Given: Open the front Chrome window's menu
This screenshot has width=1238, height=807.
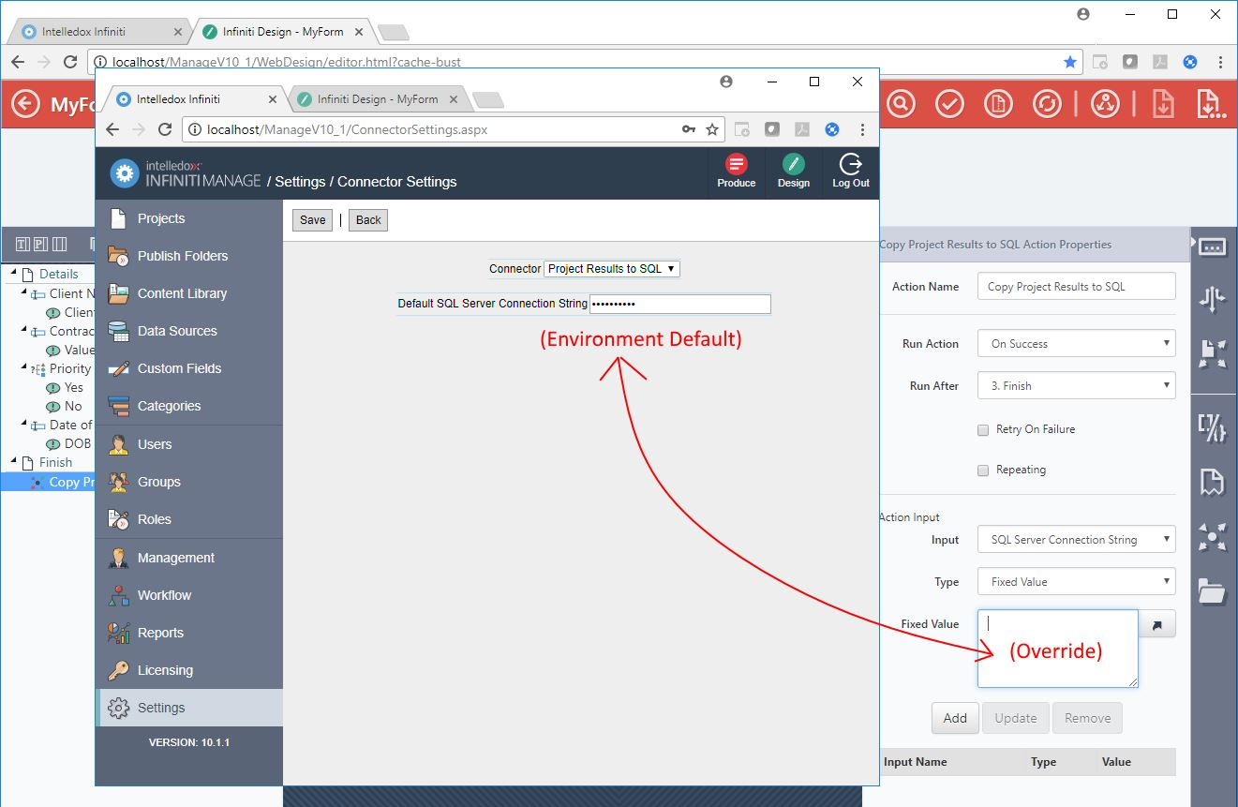Looking at the screenshot, I should (x=862, y=129).
